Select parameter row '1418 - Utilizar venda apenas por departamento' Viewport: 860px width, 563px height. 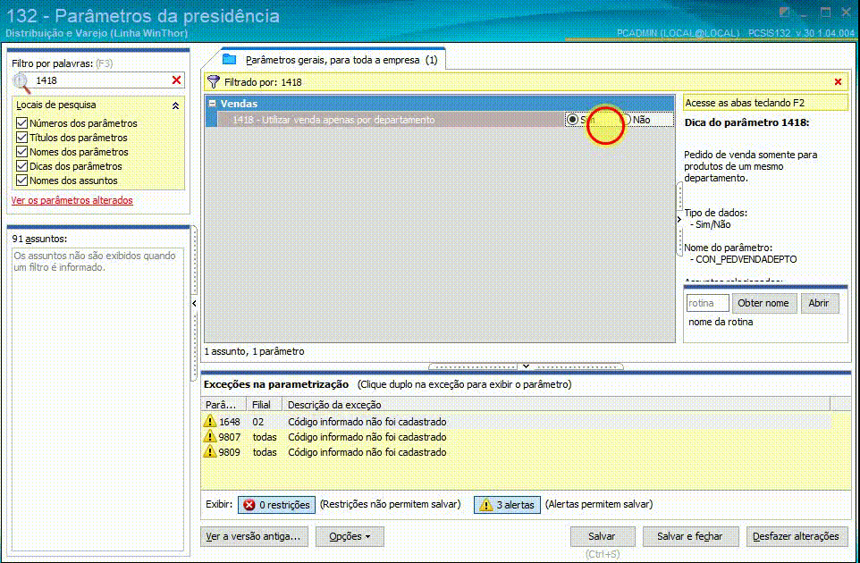[x=390, y=120]
